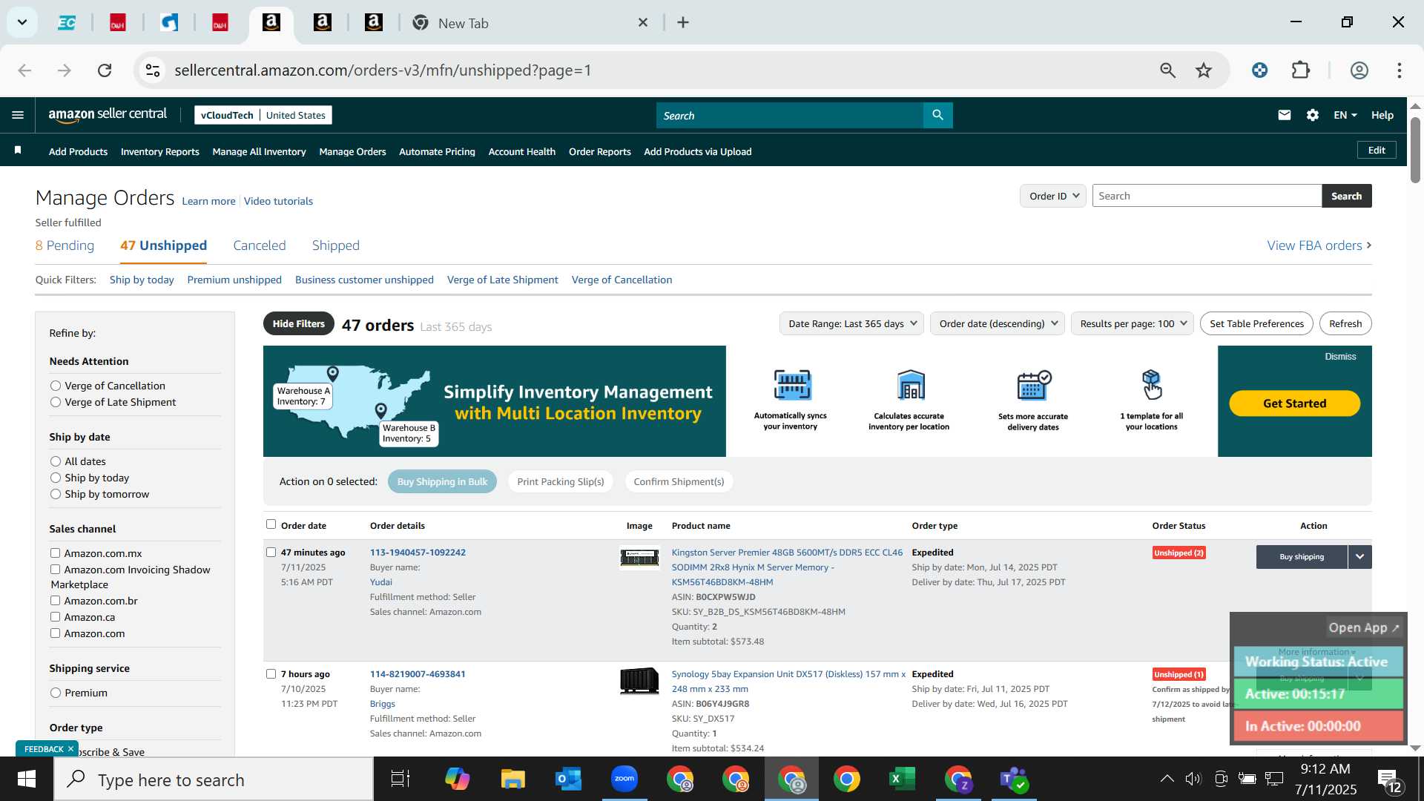Expand the EN language dropdown
Image resolution: width=1424 pixels, height=801 pixels.
(1345, 115)
